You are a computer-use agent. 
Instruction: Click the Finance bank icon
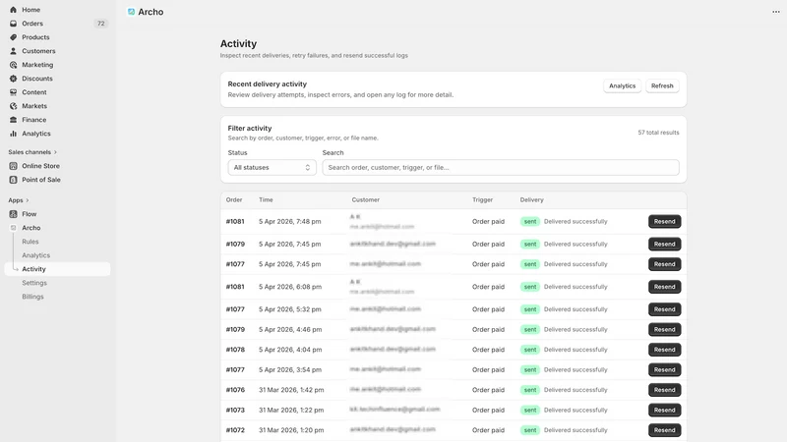[x=13, y=120]
